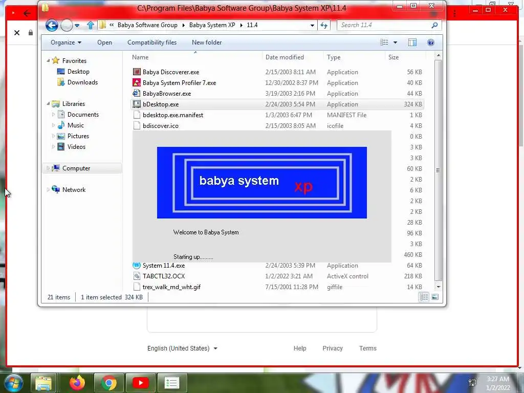Click the Help link in browser page

tap(300, 348)
